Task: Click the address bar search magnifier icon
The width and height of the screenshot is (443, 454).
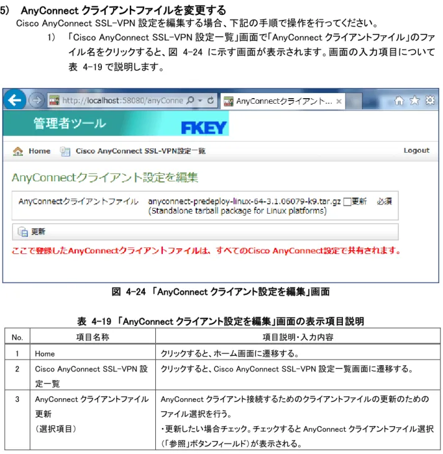Action: click(x=190, y=101)
